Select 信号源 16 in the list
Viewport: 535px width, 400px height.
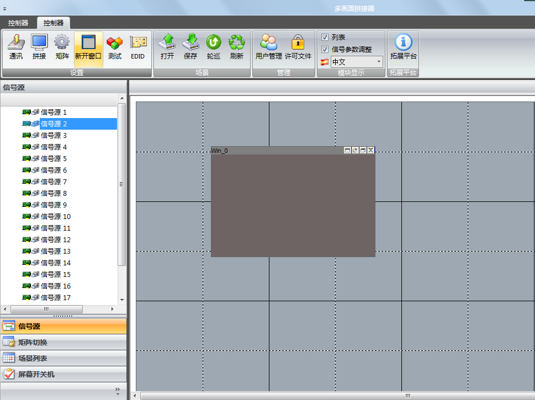pos(56,286)
